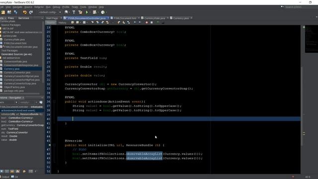Open the Window menu
Screen dimensions: 318x179
(x=92, y=7)
